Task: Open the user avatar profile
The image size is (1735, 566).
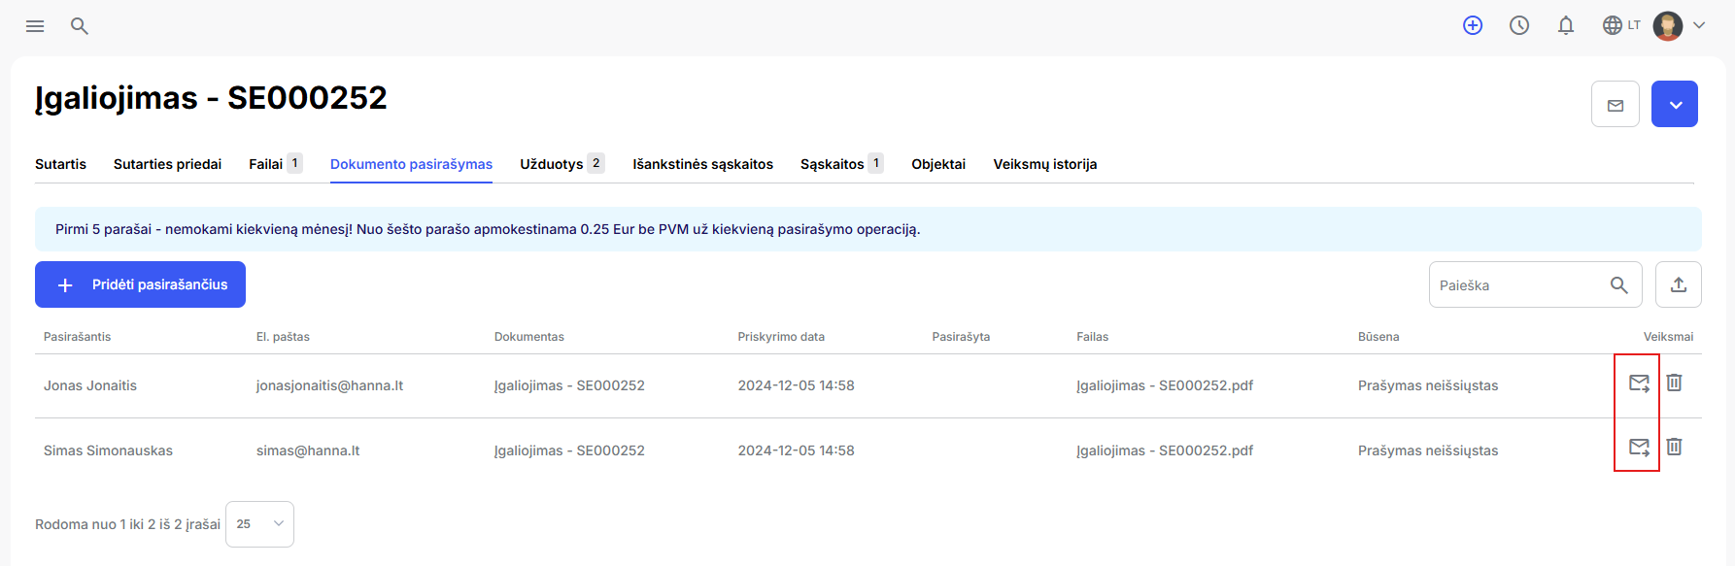Action: tap(1668, 25)
